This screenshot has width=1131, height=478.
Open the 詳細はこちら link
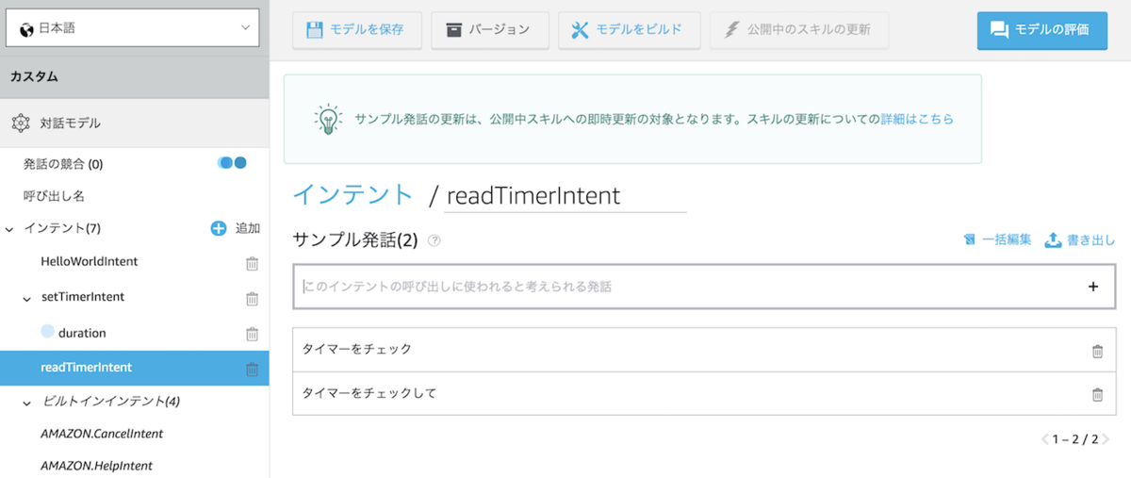[x=917, y=120]
